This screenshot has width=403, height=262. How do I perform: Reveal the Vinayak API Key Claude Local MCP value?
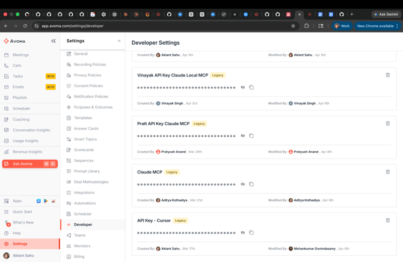click(x=242, y=87)
